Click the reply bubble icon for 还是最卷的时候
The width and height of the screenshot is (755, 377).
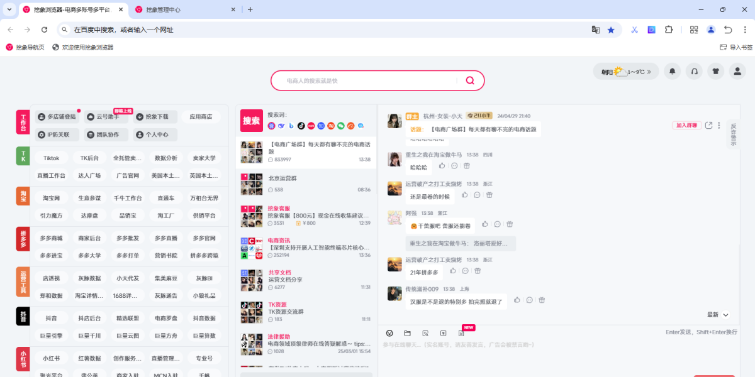(477, 195)
